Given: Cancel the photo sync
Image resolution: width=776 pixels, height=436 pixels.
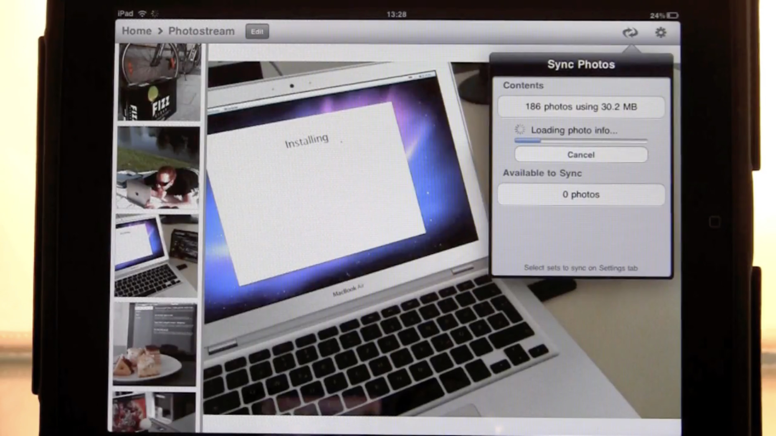Looking at the screenshot, I should click(x=581, y=154).
